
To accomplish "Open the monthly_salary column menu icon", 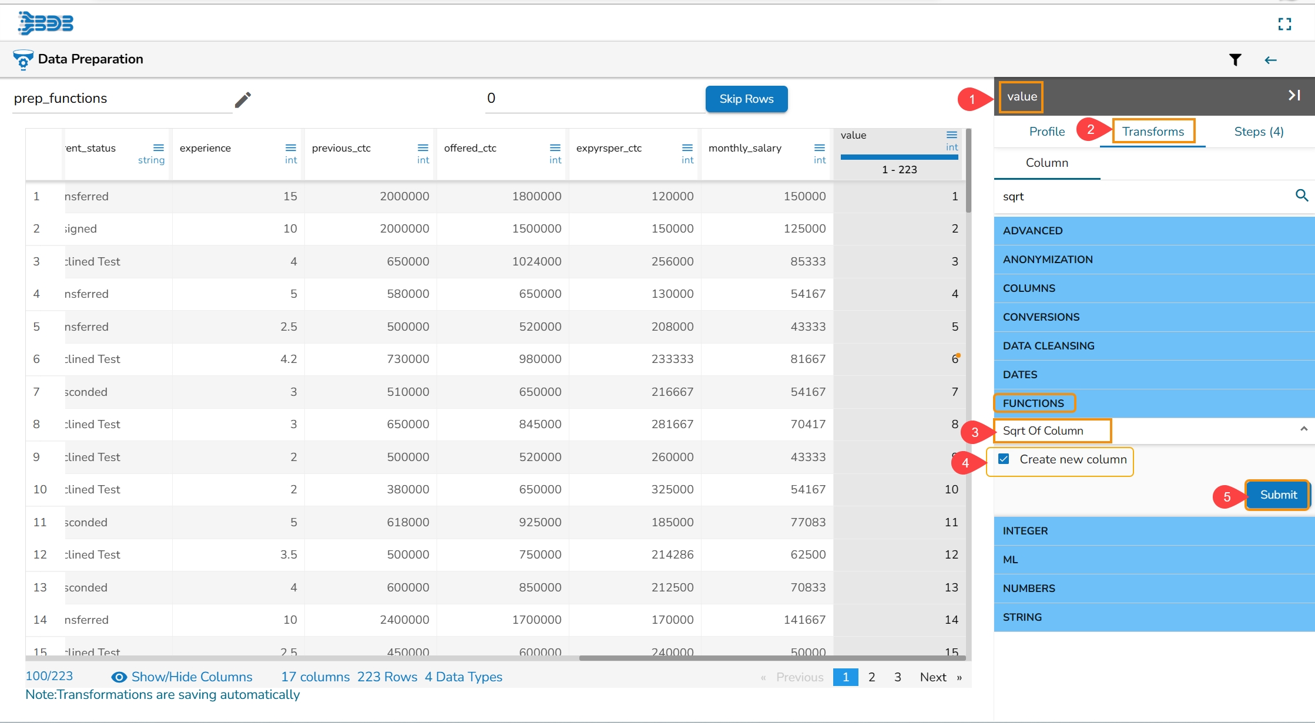I will pyautogui.click(x=819, y=147).
